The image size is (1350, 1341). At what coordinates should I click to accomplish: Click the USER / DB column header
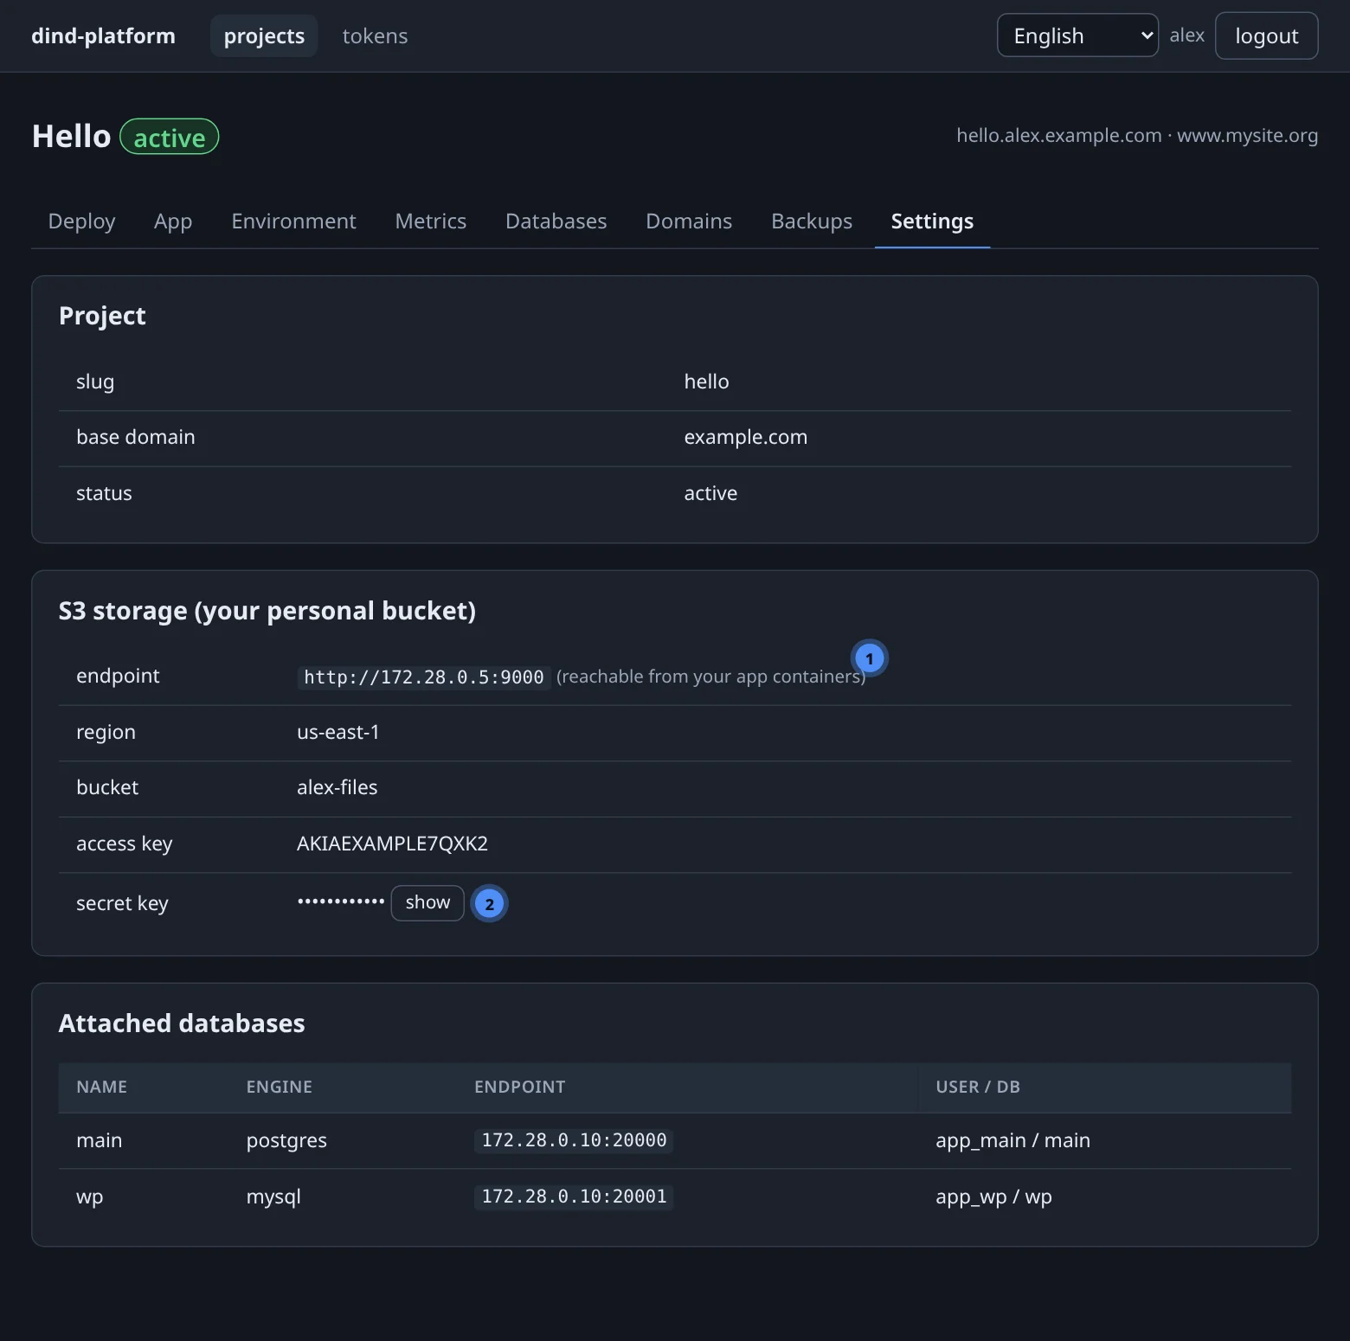[978, 1087]
